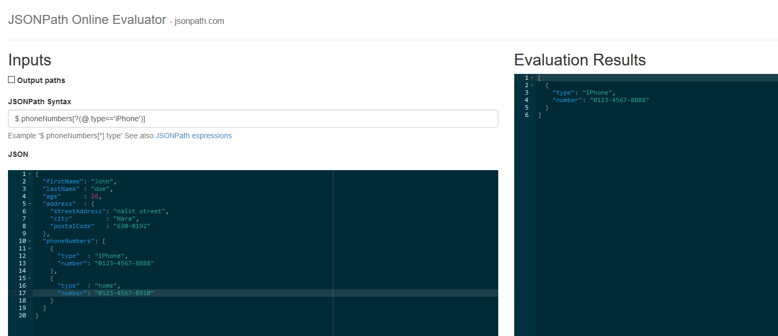Click line number 20 in JSON editor gutter
This screenshot has width=778, height=336.
point(22,315)
